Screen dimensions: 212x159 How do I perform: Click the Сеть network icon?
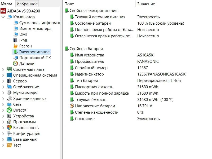click(9, 104)
